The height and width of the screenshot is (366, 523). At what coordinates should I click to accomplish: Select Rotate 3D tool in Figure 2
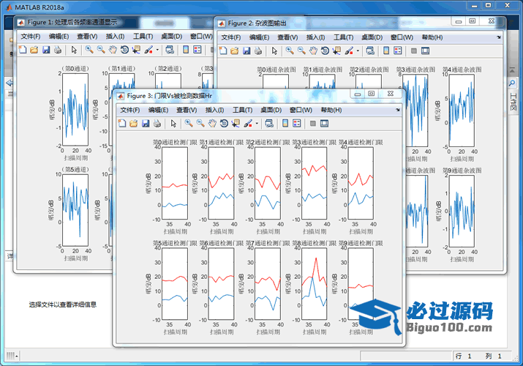(325, 51)
